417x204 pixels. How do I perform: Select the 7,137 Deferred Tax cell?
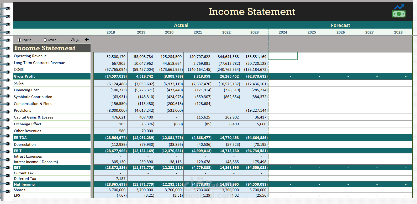point(111,179)
